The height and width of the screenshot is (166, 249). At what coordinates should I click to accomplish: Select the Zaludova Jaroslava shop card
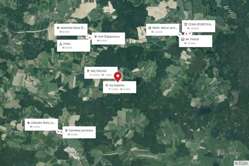pyautogui.click(x=79, y=132)
